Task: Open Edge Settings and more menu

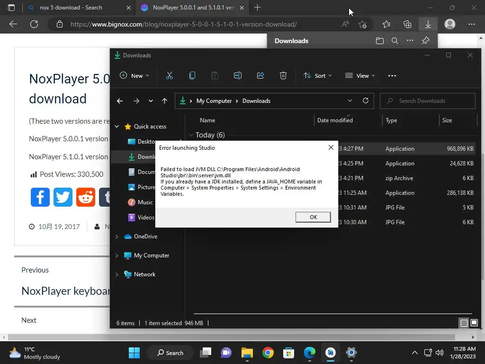Action: 471,24
